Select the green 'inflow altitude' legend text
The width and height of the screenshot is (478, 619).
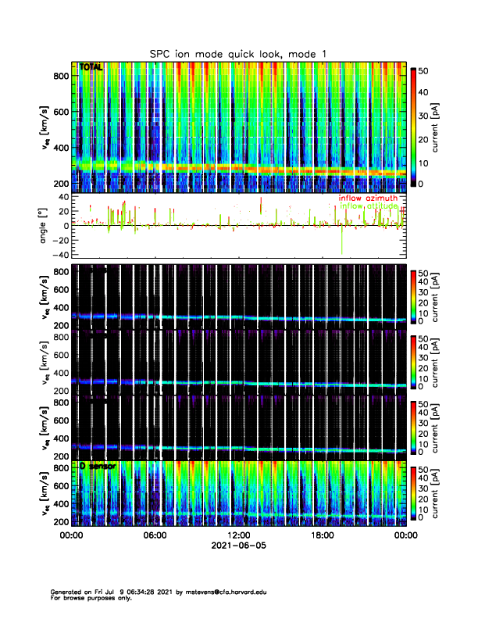pos(369,206)
